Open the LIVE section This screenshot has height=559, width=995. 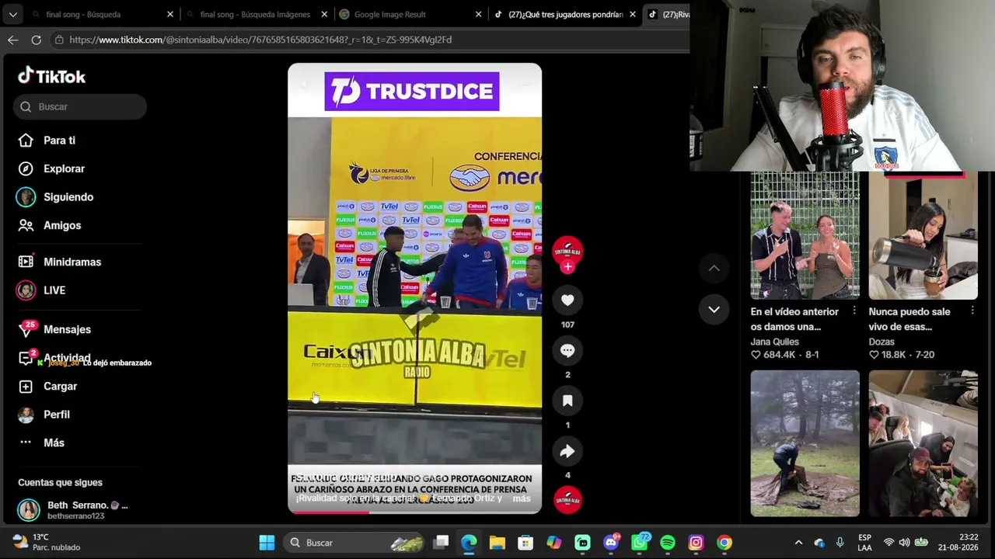pyautogui.click(x=41, y=290)
